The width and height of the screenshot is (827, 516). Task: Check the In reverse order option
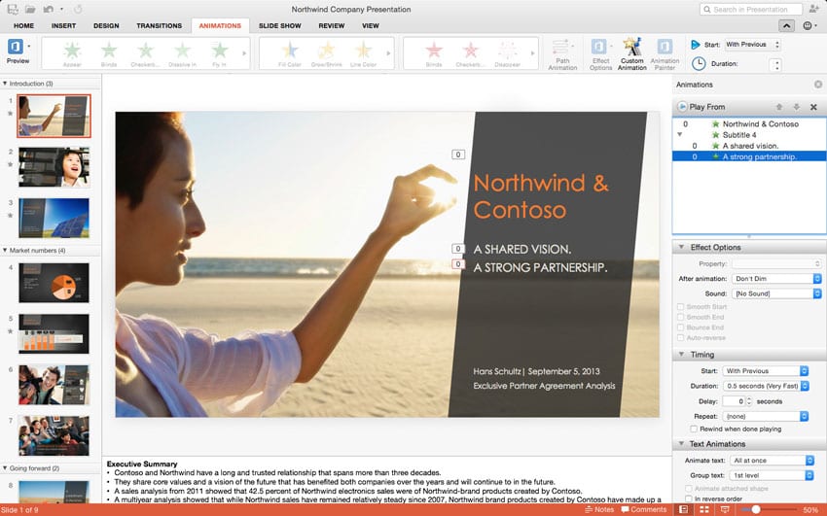point(688,499)
